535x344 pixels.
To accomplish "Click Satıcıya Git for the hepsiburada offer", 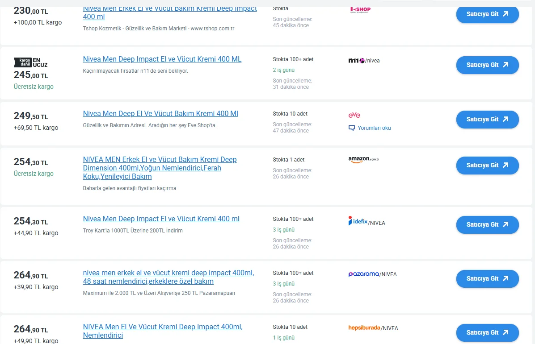I will pos(487,332).
